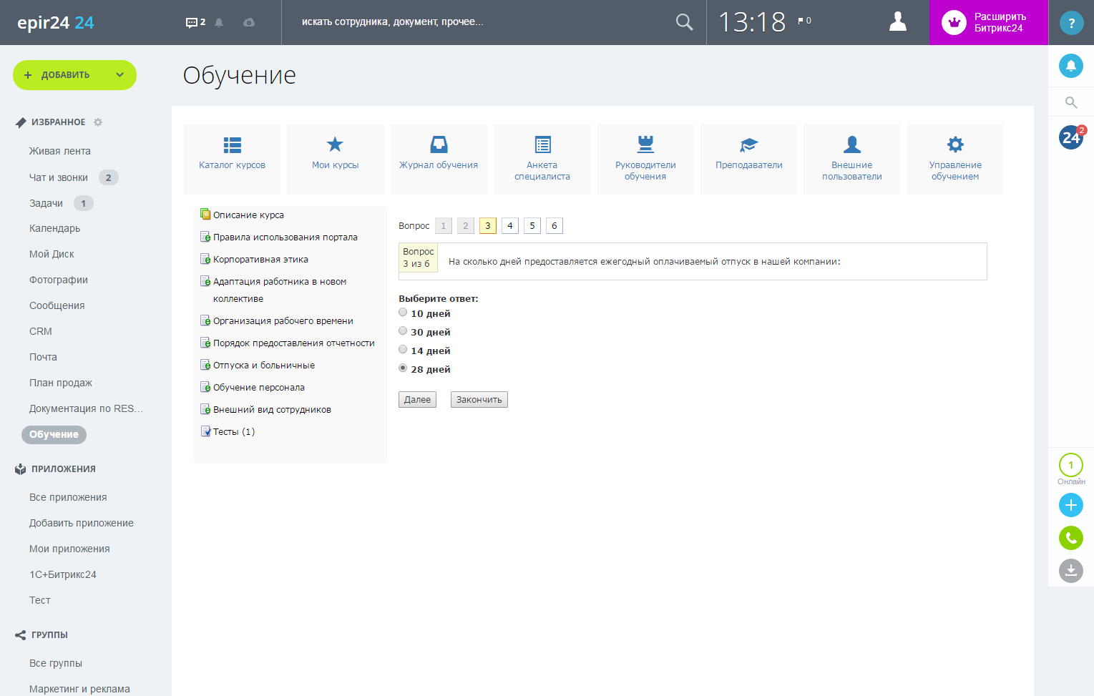This screenshot has width=1094, height=696.
Task: Click the green Добавить button
Action: 74,75
